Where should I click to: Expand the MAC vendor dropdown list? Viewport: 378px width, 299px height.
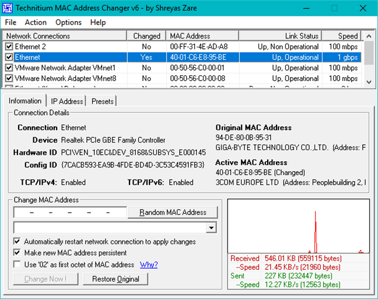[x=211, y=228]
